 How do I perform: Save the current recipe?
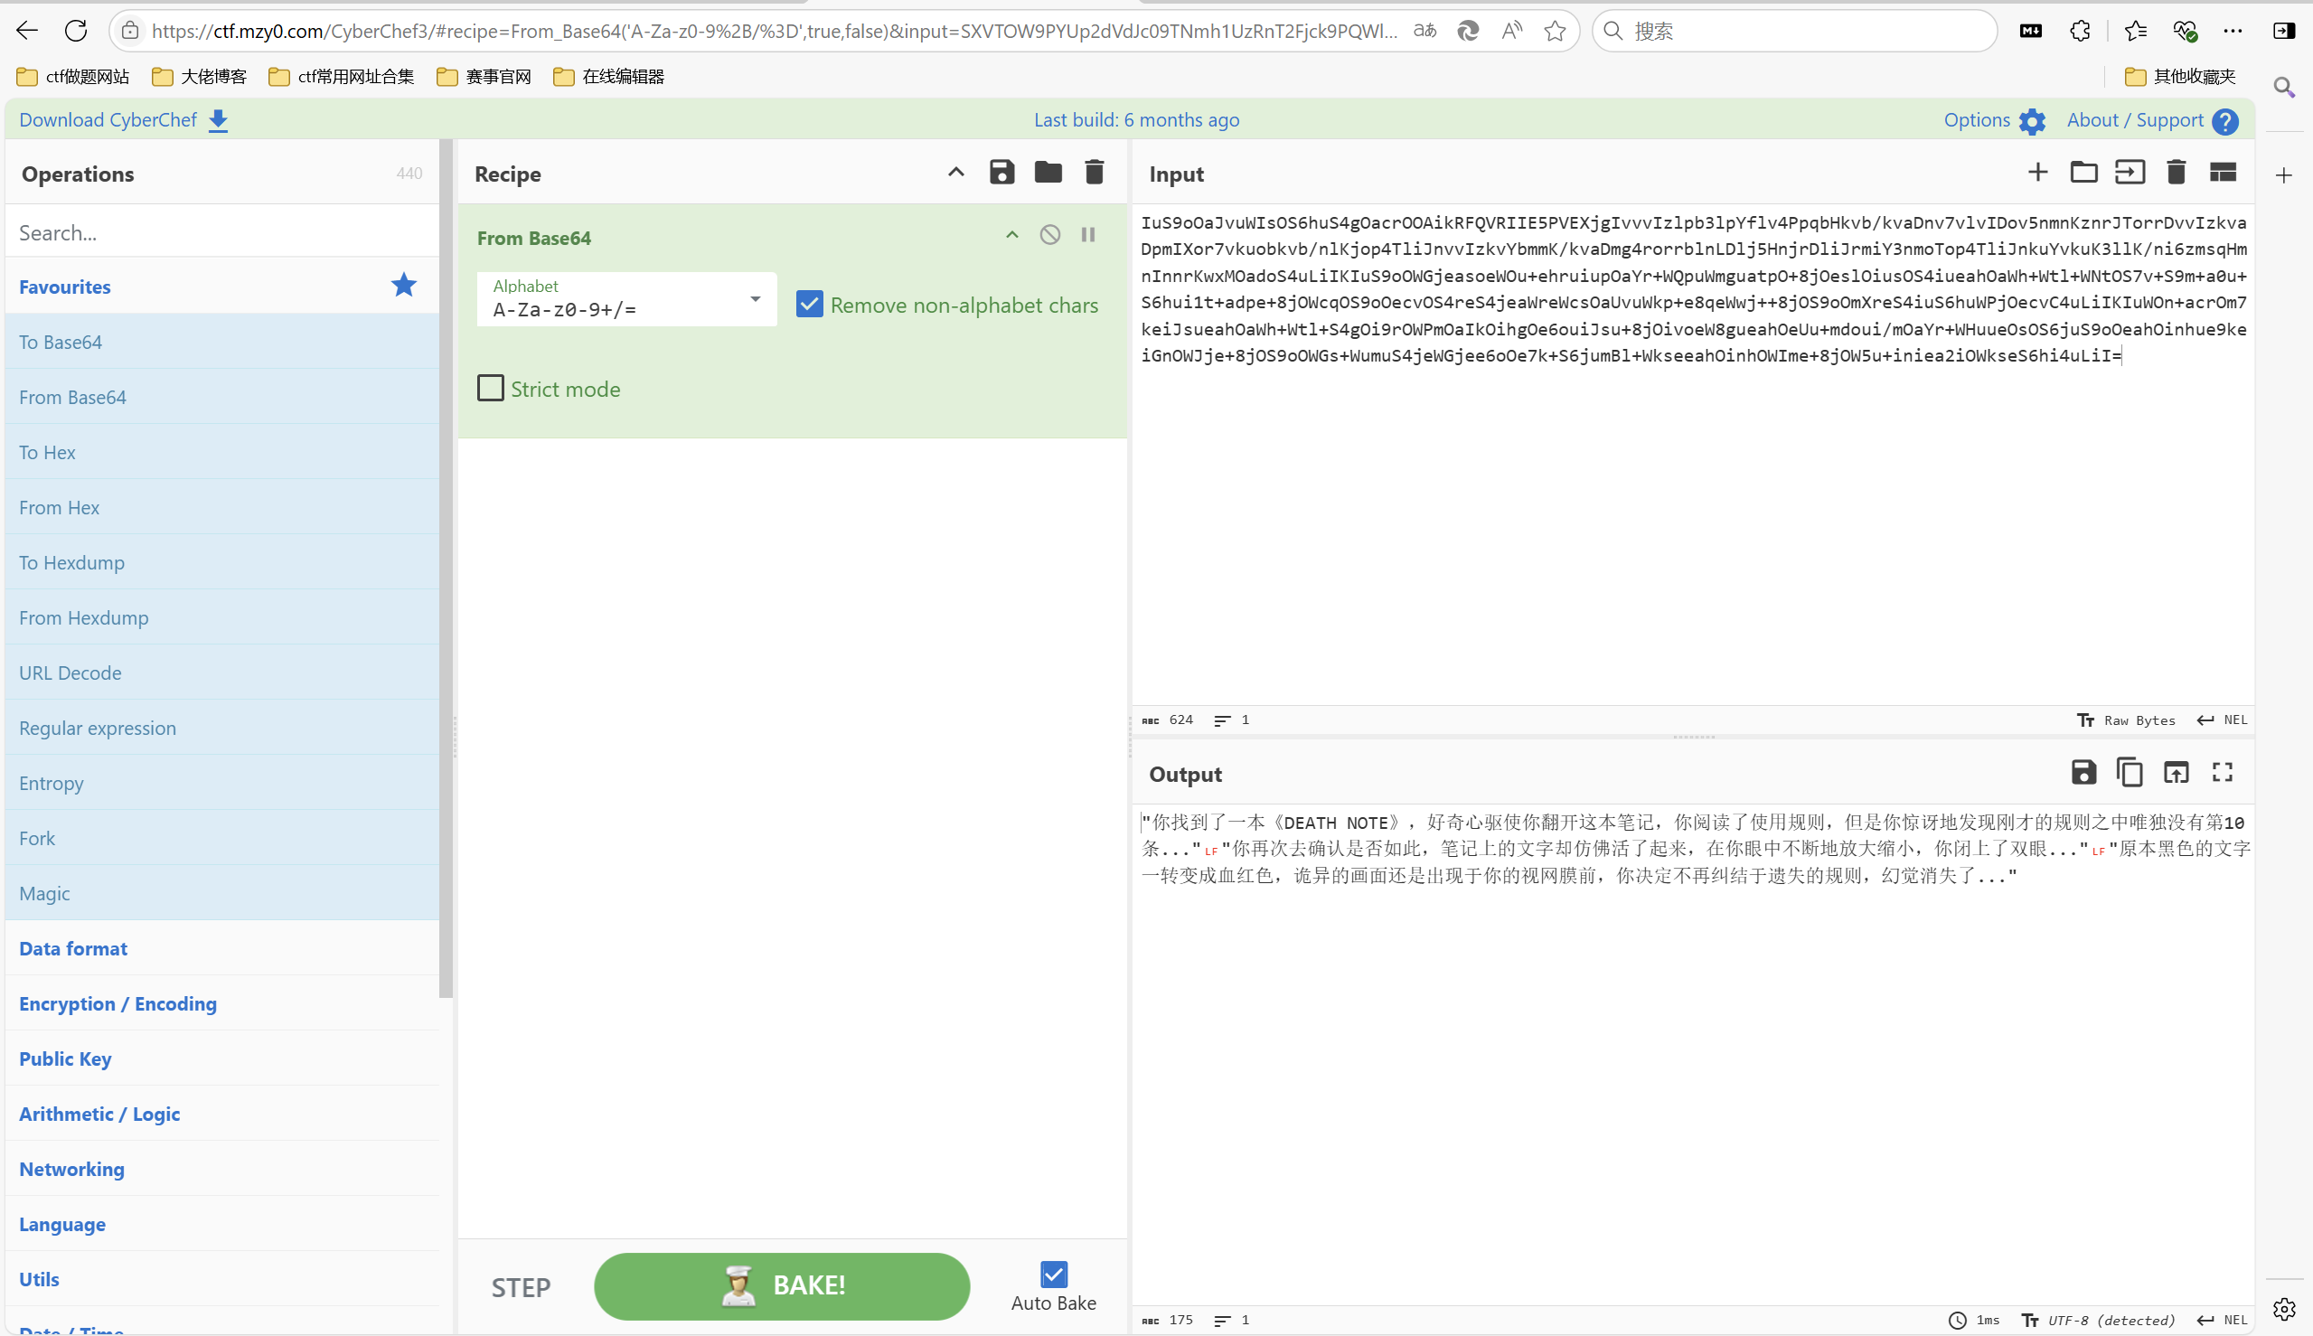tap(1001, 173)
